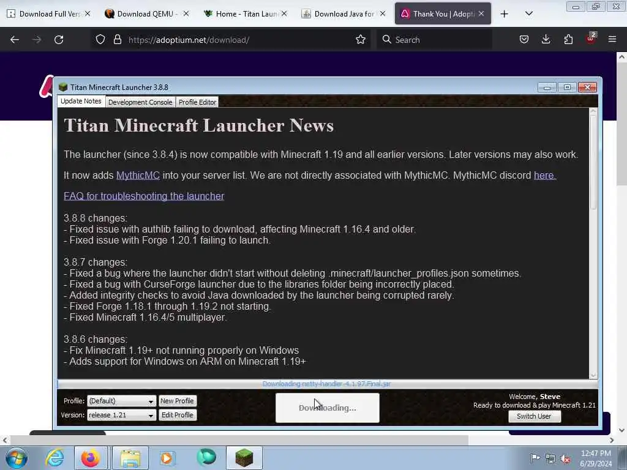Click taskbar clock showing 12:47 PM
This screenshot has height=470, width=627.
coord(596,458)
